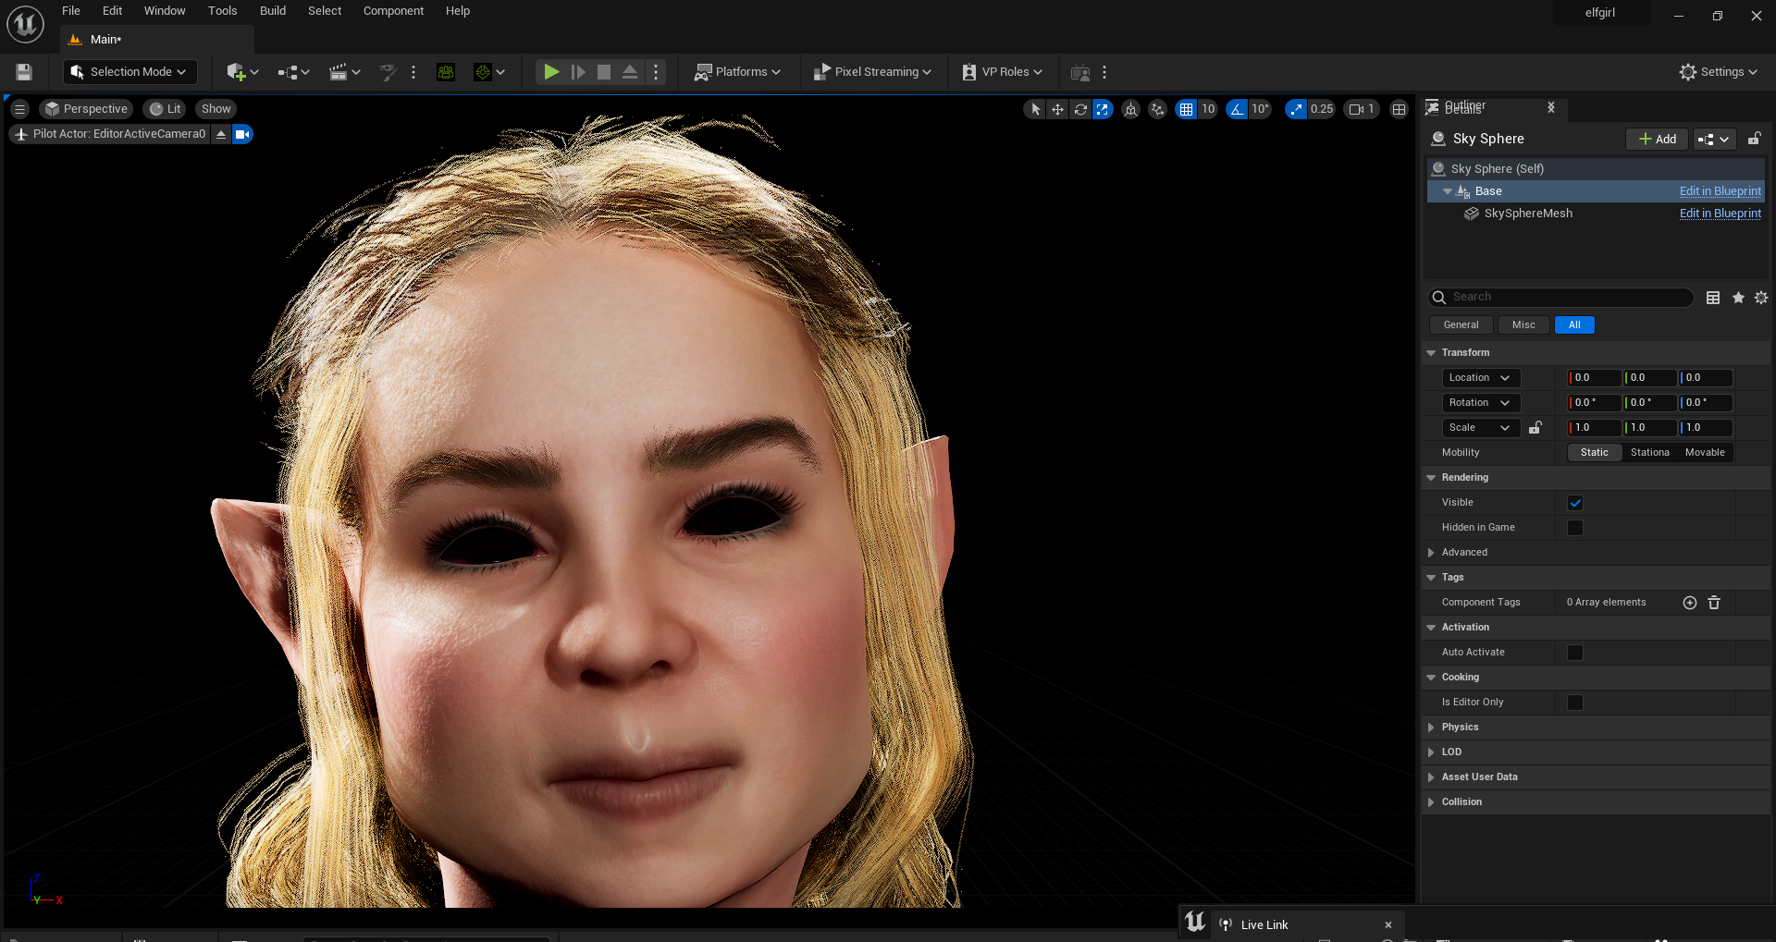This screenshot has height=942, width=1776.
Task: Click the Stop simulation square button
Action: point(604,72)
